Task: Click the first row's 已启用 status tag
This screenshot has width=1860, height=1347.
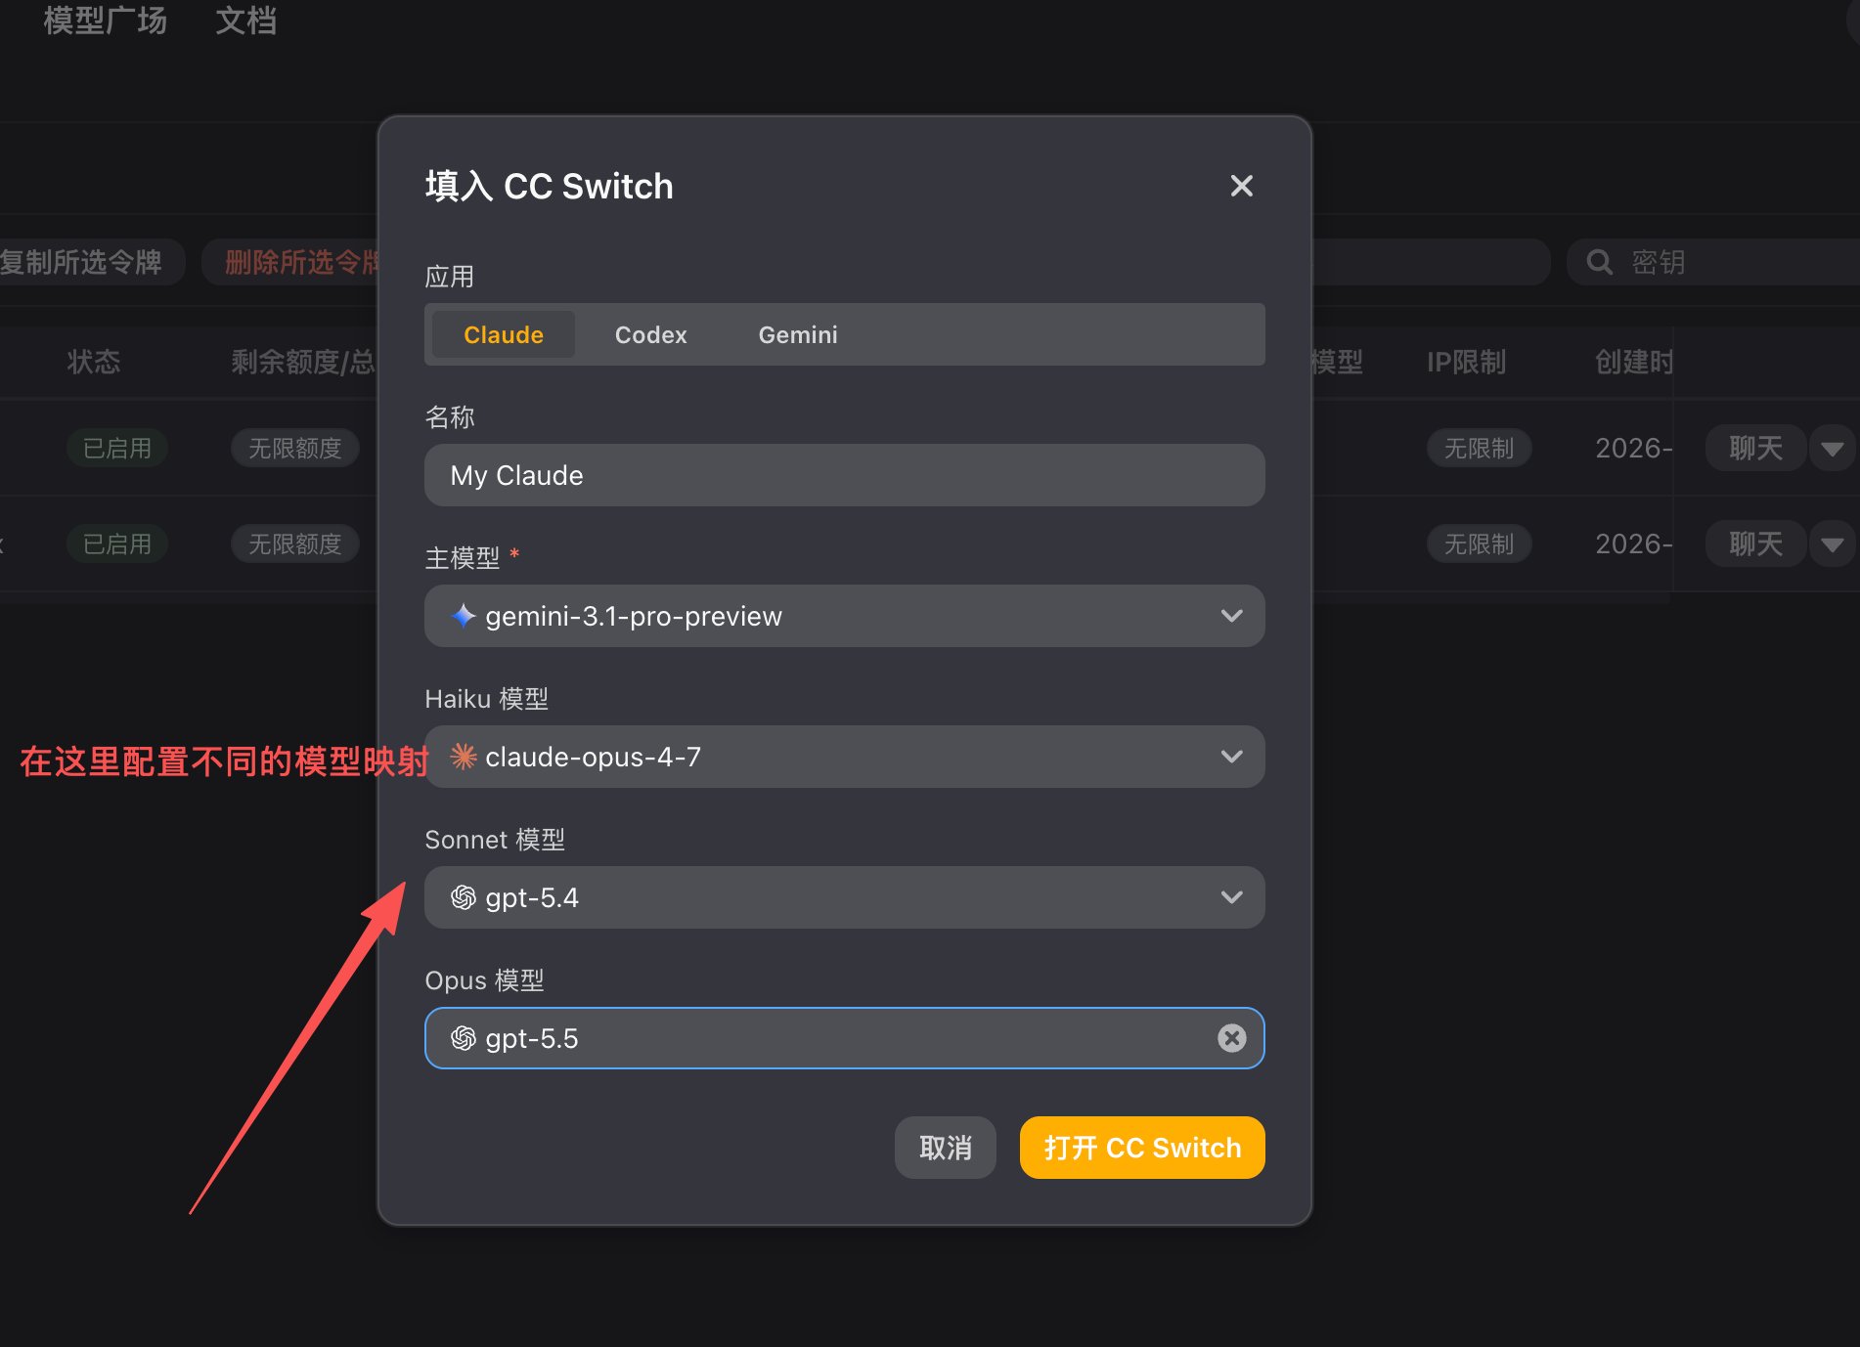Action: [x=117, y=448]
